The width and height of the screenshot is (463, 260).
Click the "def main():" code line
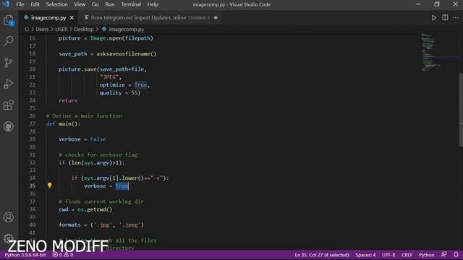click(x=63, y=123)
